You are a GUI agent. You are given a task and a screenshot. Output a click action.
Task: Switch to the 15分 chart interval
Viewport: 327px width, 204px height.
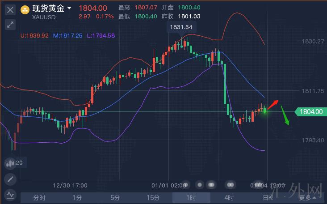point(153,197)
